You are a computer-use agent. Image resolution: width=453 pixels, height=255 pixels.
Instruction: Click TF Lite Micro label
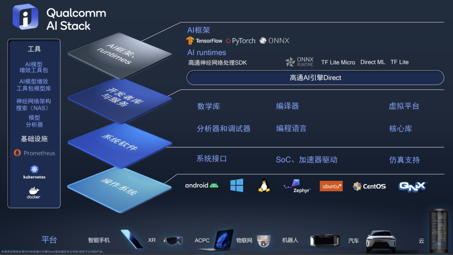(338, 62)
